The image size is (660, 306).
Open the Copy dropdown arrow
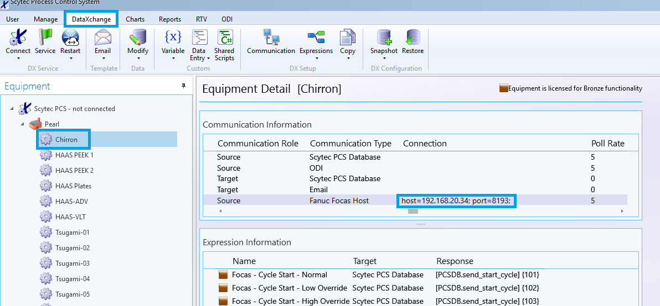tap(348, 59)
